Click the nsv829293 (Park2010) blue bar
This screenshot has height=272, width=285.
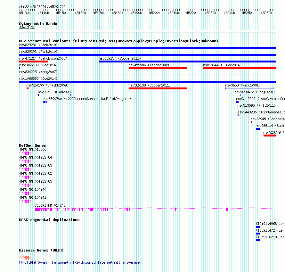147,55
